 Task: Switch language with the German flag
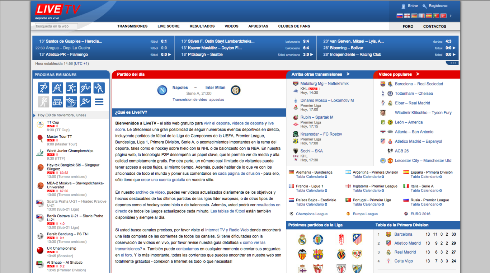coord(414,16)
